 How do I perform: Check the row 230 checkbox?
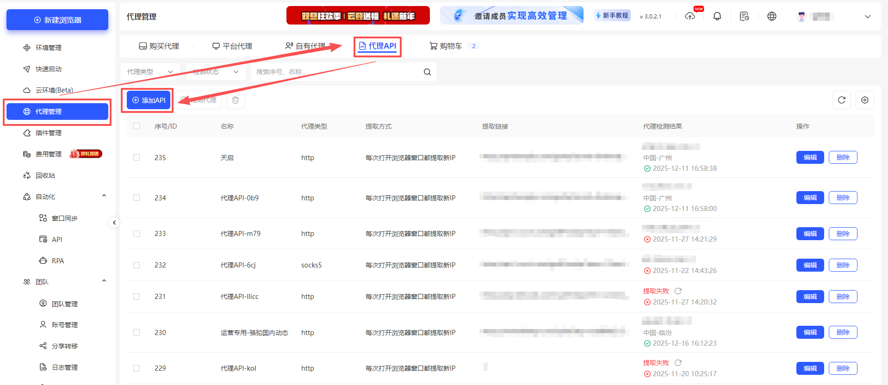[x=137, y=332]
